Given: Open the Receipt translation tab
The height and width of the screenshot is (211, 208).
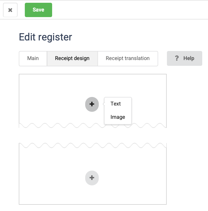Looking at the screenshot, I should 128,59.
